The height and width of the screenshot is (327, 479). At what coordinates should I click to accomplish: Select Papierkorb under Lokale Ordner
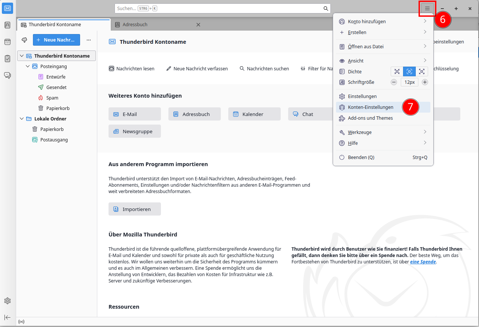pyautogui.click(x=56, y=129)
